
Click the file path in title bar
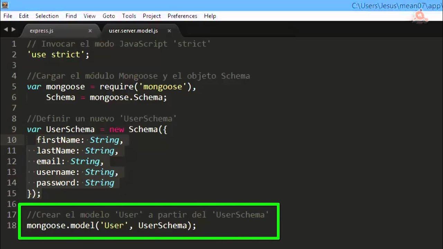click(x=397, y=6)
